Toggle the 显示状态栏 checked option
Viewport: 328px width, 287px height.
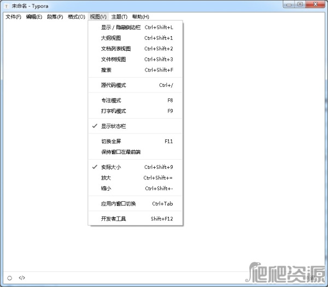point(113,126)
